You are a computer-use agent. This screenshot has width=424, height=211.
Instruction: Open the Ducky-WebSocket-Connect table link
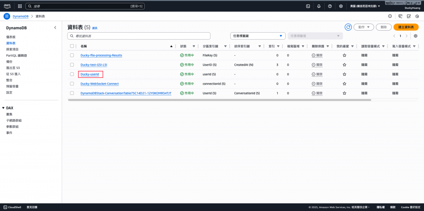(99, 84)
